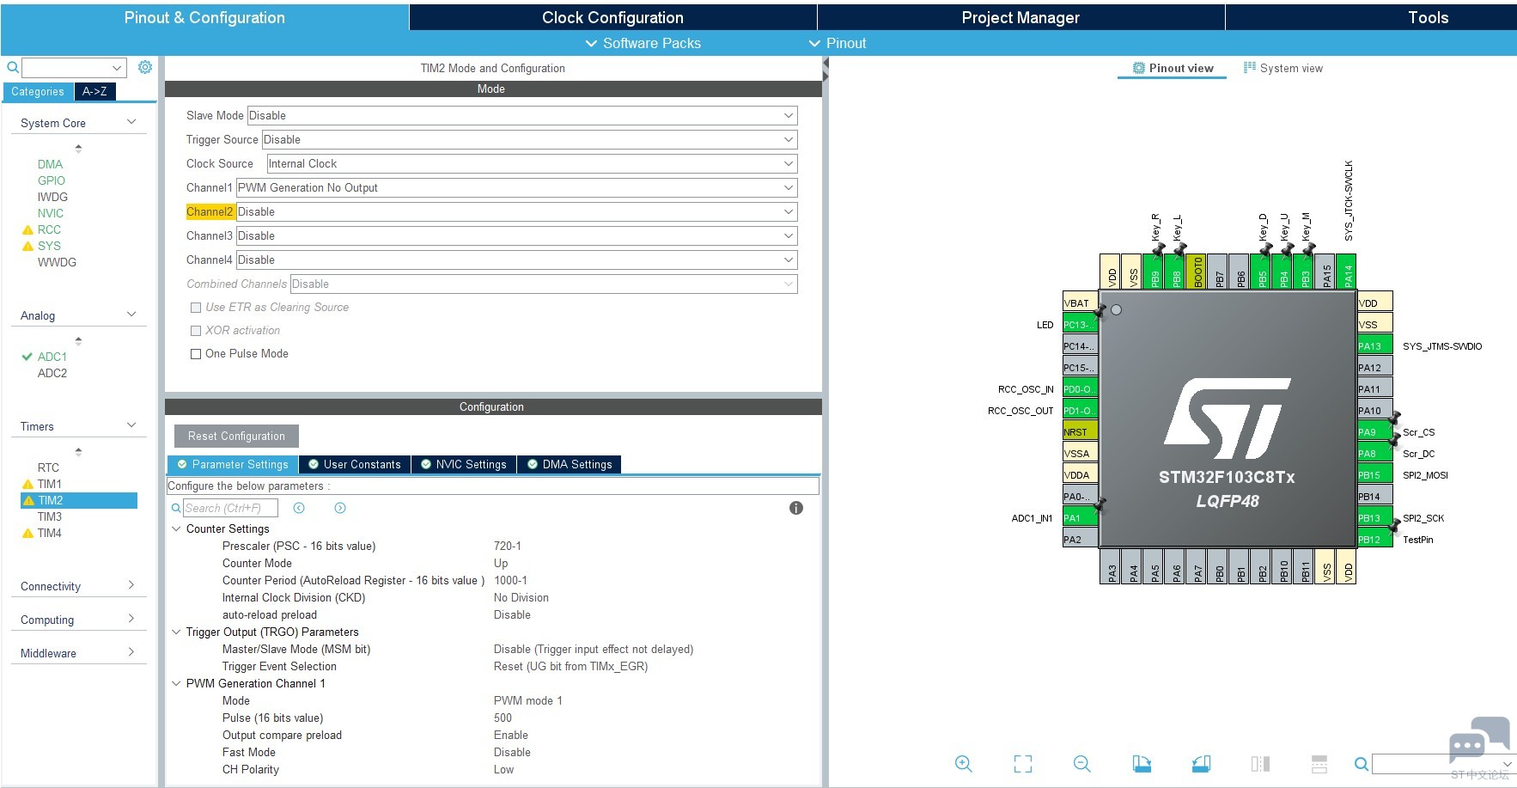Open the Trigger Source dropdown

coord(529,139)
